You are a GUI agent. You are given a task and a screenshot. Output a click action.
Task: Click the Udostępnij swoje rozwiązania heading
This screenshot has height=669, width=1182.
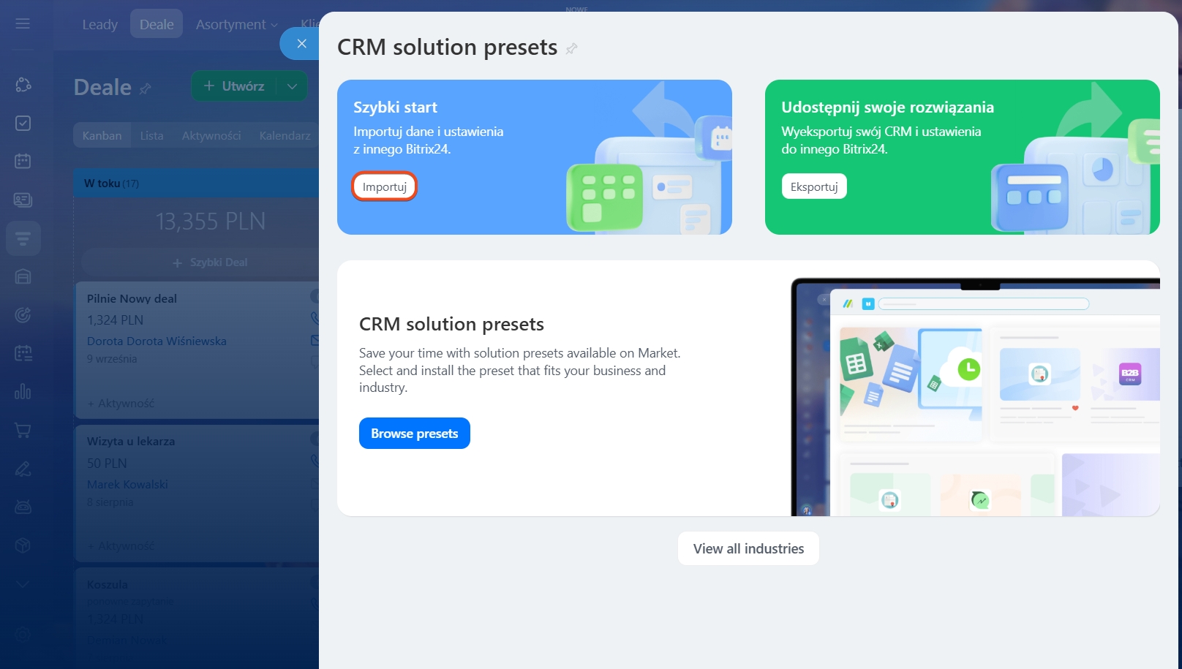887,107
